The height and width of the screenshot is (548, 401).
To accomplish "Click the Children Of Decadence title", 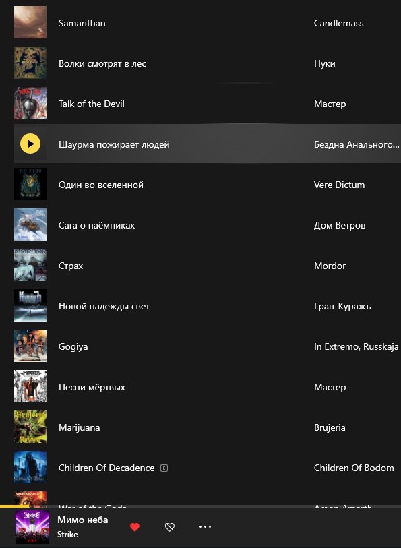I will point(106,468).
